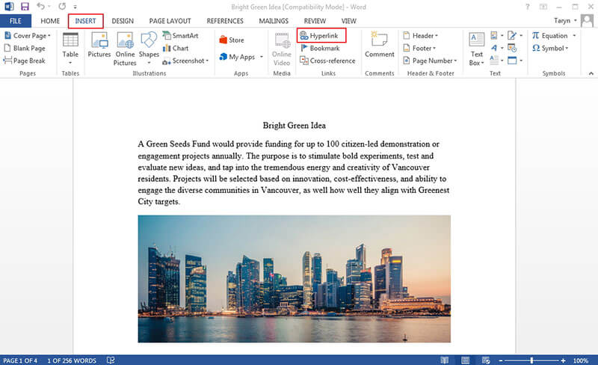Go to the REFERENCES tab
The height and width of the screenshot is (365, 598).
[x=225, y=21]
